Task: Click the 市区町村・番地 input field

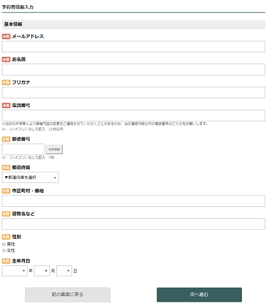Action: click(133, 201)
